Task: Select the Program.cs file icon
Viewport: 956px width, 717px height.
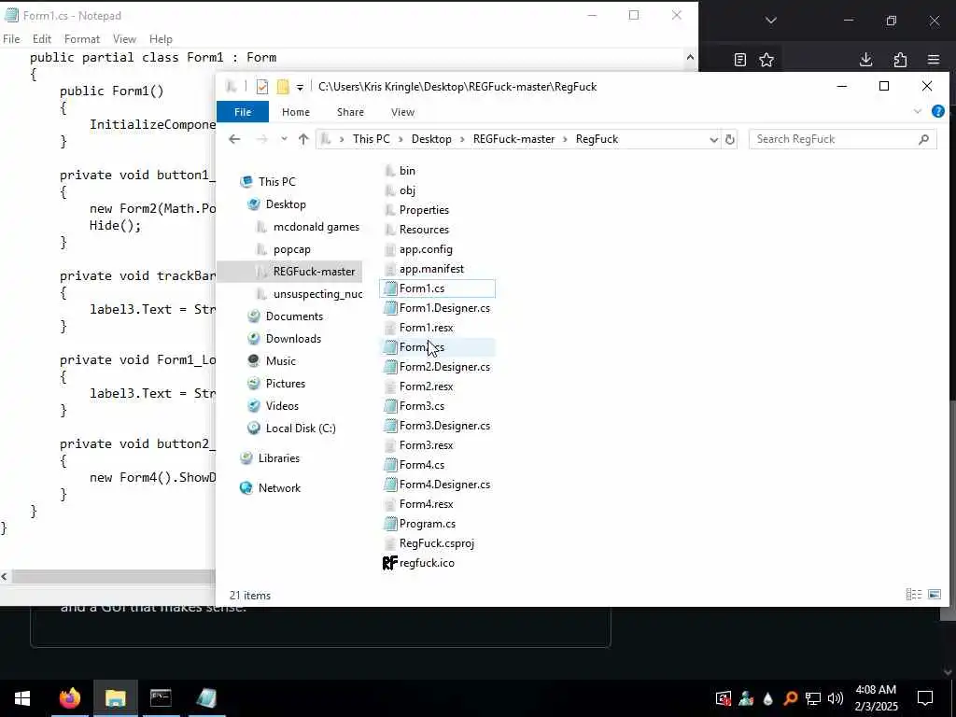Action: (x=390, y=524)
